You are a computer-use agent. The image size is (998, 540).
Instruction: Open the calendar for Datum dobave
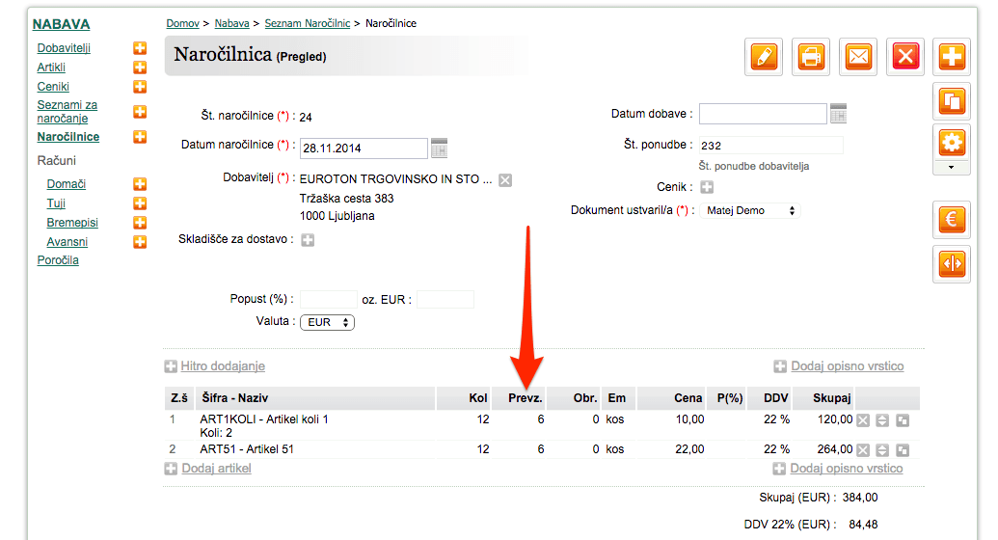coord(838,114)
